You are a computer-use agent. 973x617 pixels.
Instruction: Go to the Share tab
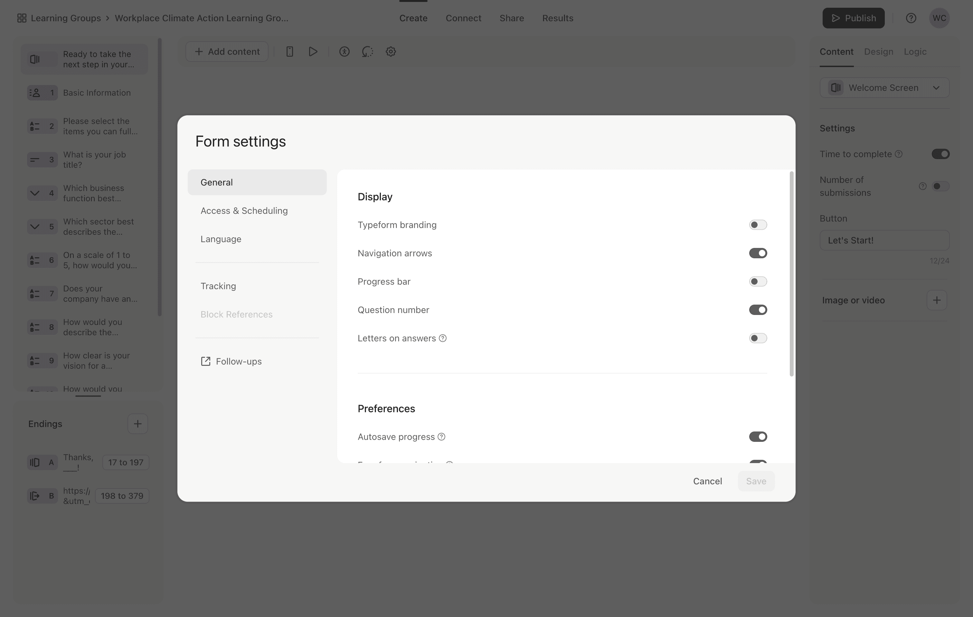[512, 18]
